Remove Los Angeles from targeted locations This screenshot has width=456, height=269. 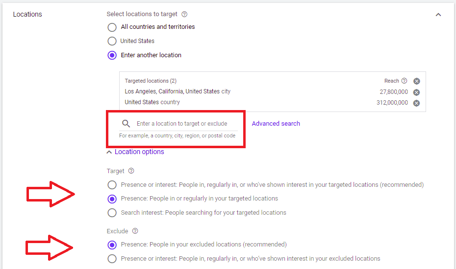[x=417, y=92]
